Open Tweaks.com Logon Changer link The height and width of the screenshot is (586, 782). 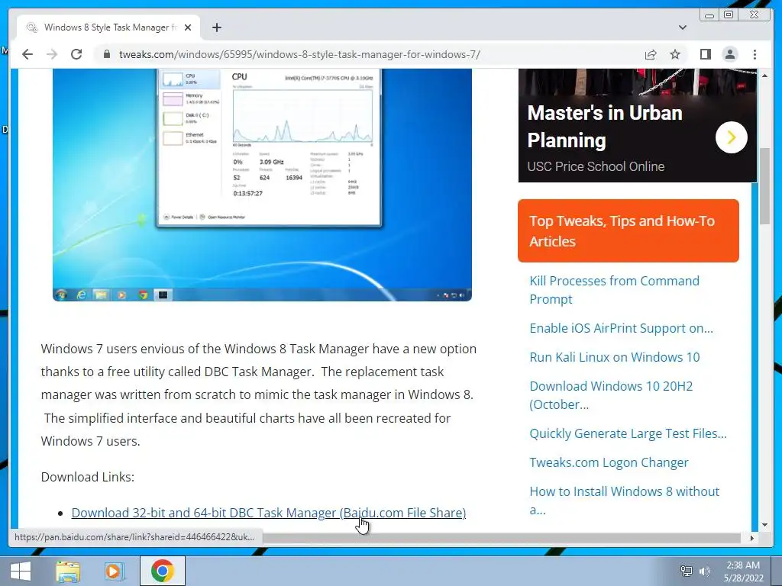[609, 462]
